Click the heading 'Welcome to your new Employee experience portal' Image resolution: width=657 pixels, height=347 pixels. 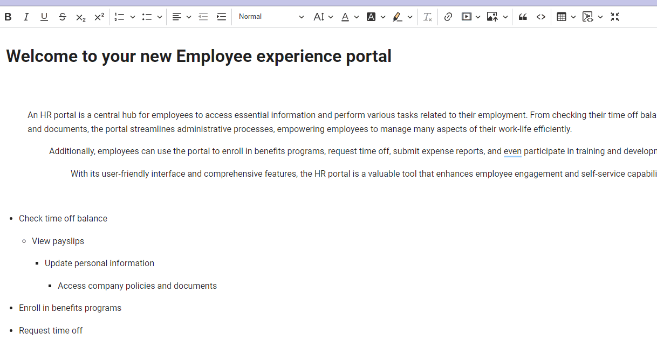[x=199, y=56]
